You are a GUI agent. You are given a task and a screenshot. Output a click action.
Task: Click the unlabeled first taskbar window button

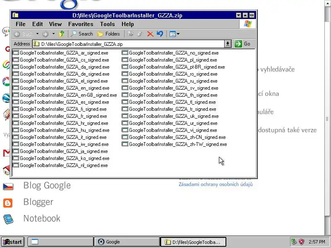coord(61,242)
